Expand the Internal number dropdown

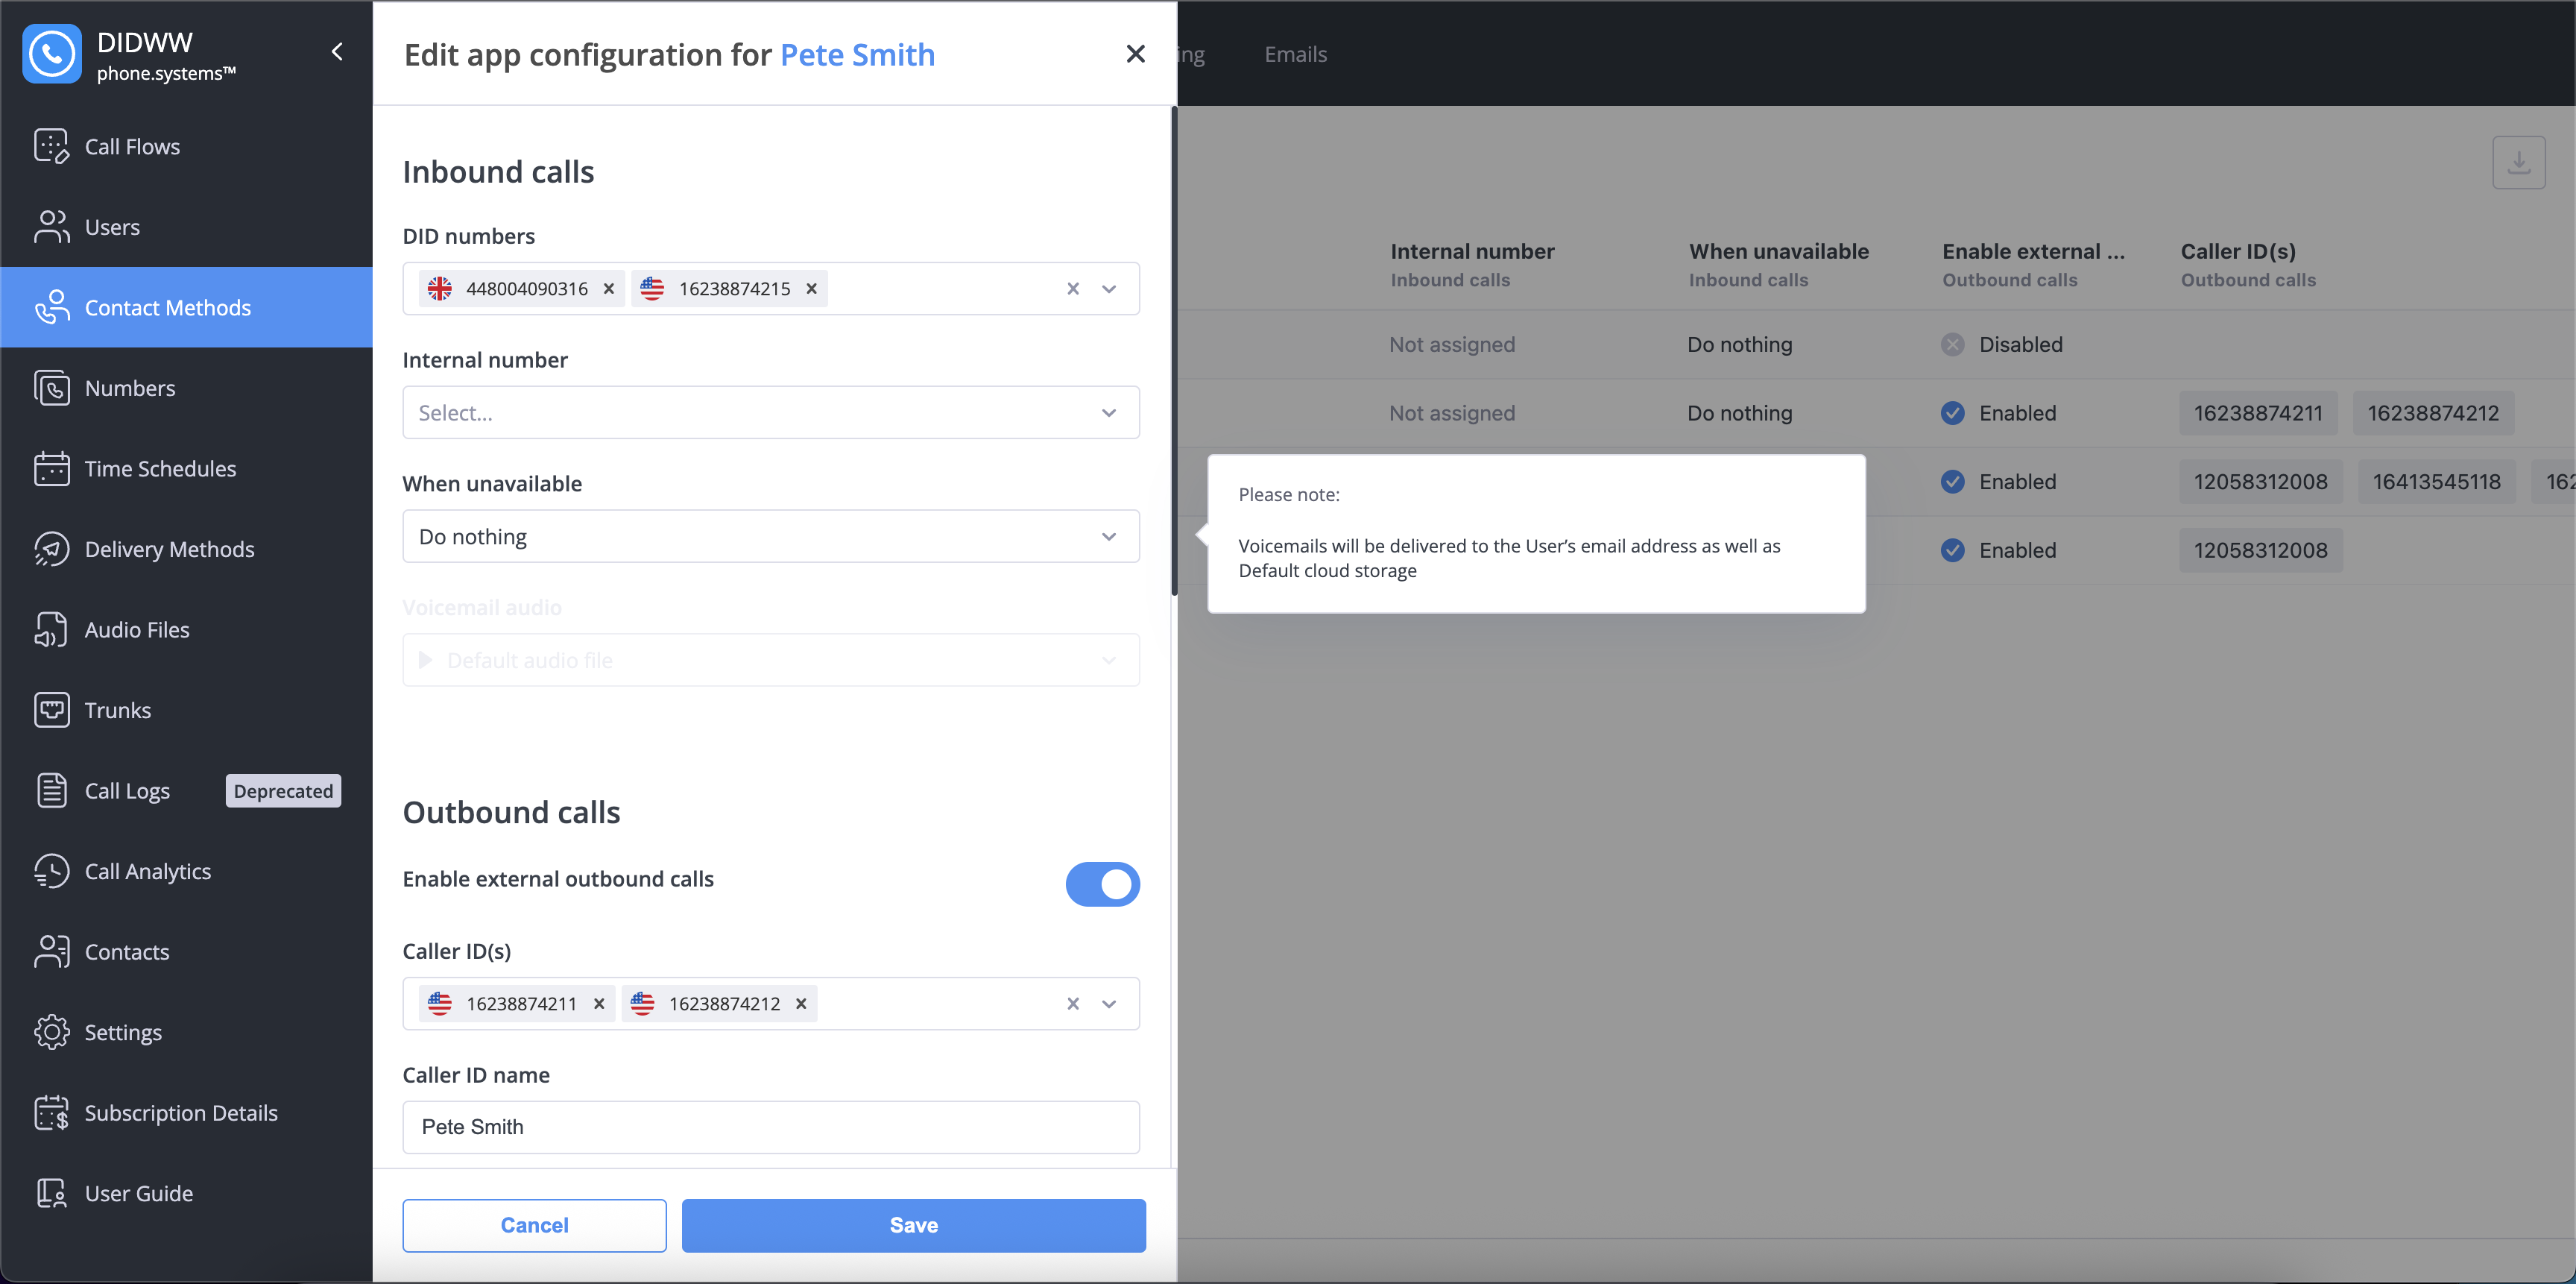771,412
